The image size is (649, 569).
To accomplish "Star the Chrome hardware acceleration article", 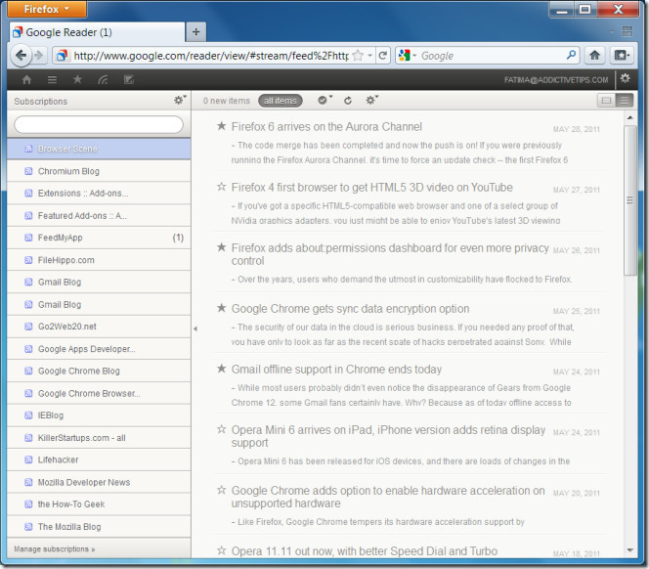I will tap(222, 490).
